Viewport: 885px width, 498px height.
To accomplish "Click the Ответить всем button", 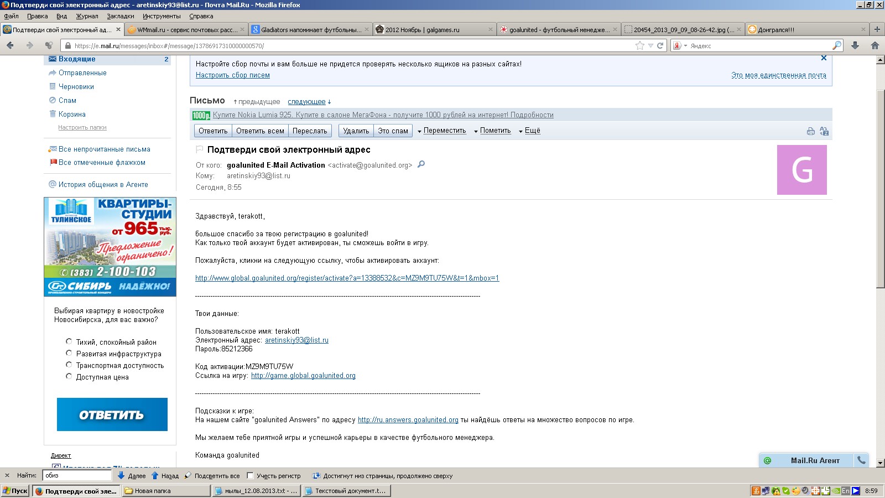I will click(260, 131).
